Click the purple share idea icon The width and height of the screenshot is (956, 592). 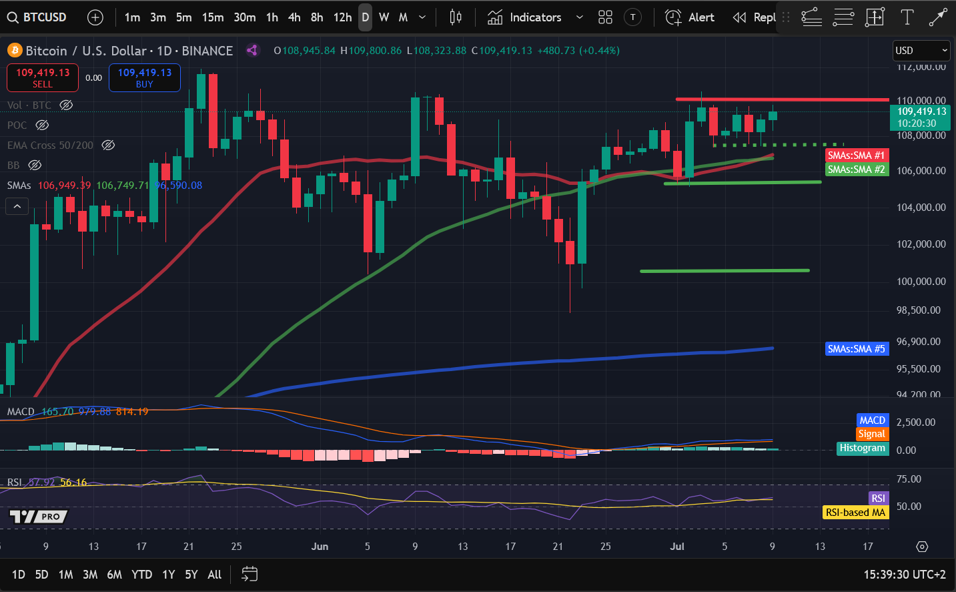click(x=252, y=50)
